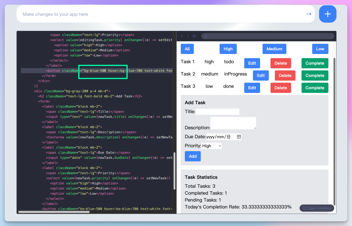352x226 pixels.
Task: Switch to the Medium priority filter
Action: coord(274,48)
